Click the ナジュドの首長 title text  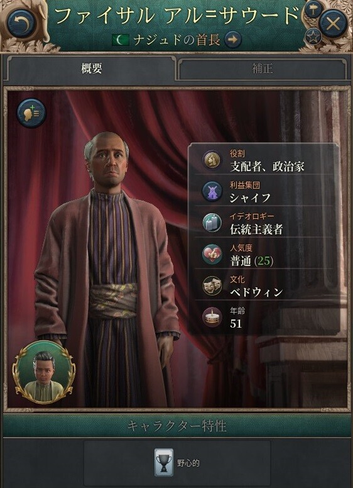point(176,40)
